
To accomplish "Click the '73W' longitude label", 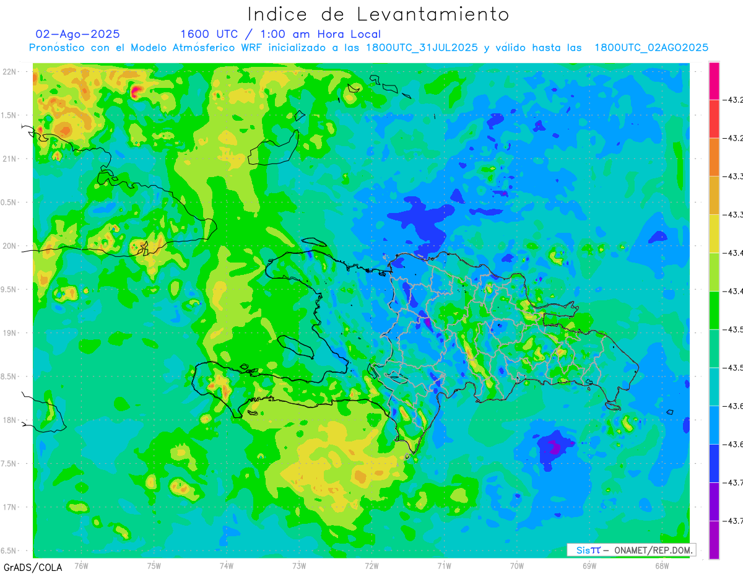I will [299, 566].
